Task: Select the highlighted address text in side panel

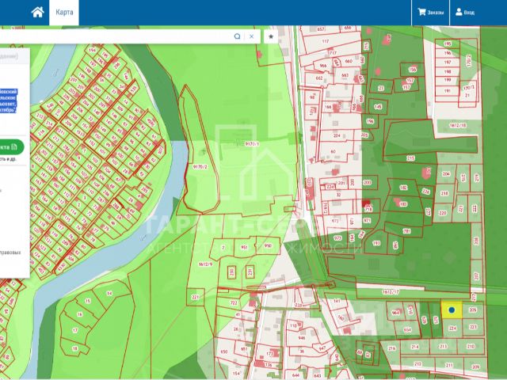Action: pyautogui.click(x=8, y=101)
